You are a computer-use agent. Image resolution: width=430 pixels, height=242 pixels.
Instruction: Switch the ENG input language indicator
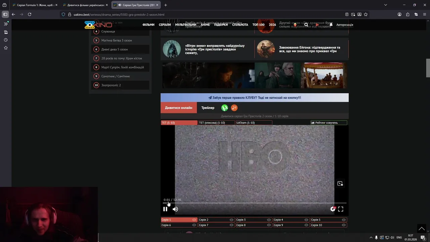[399, 238]
